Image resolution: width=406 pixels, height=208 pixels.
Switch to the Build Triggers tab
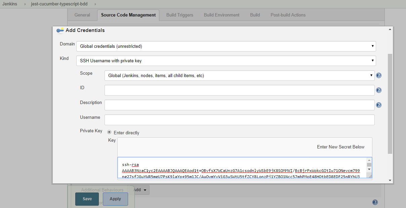pos(180,15)
